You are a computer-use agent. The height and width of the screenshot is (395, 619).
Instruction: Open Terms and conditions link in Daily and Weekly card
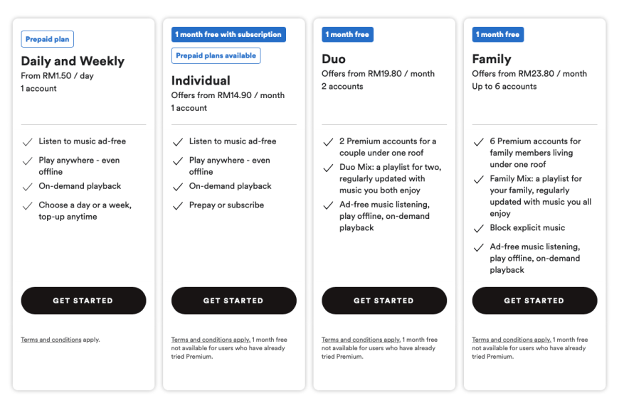point(51,340)
